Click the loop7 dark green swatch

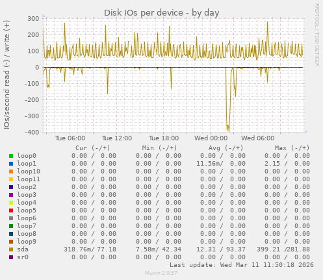pyautogui.click(x=11, y=226)
